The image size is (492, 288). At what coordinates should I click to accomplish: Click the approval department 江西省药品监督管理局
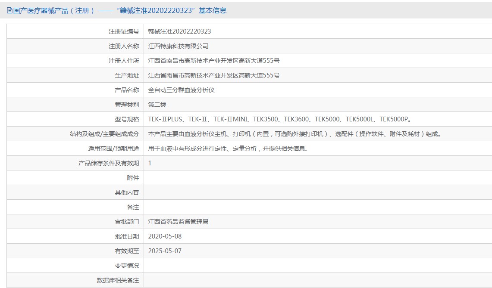pos(178,222)
